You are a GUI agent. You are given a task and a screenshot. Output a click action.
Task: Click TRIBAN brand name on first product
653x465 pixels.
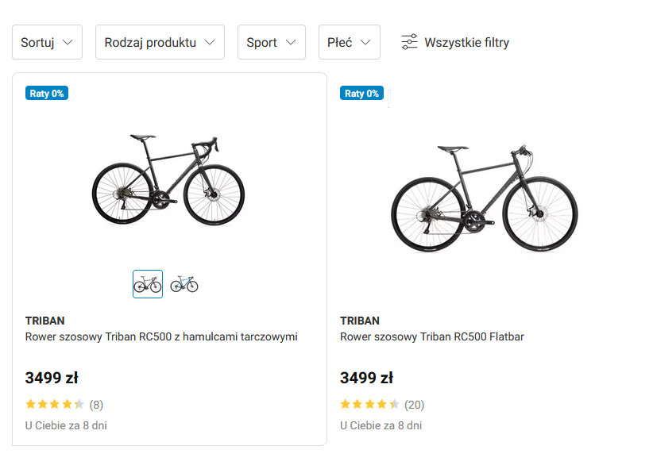(45, 321)
